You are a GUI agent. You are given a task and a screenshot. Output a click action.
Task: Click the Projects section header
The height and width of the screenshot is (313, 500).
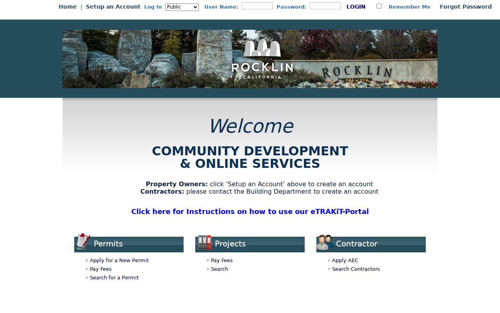[x=250, y=244]
